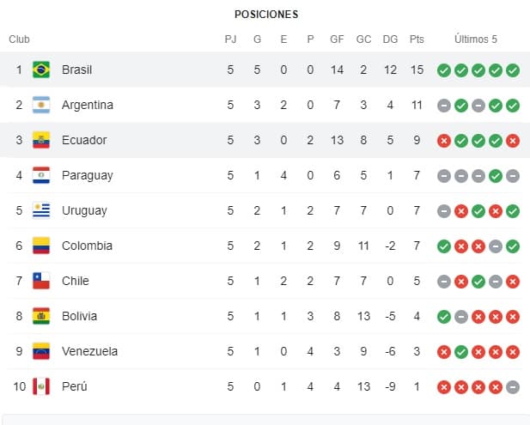Screen dimensions: 530x425
Task: Sort table by Pts column header
Action: pyautogui.click(x=417, y=39)
